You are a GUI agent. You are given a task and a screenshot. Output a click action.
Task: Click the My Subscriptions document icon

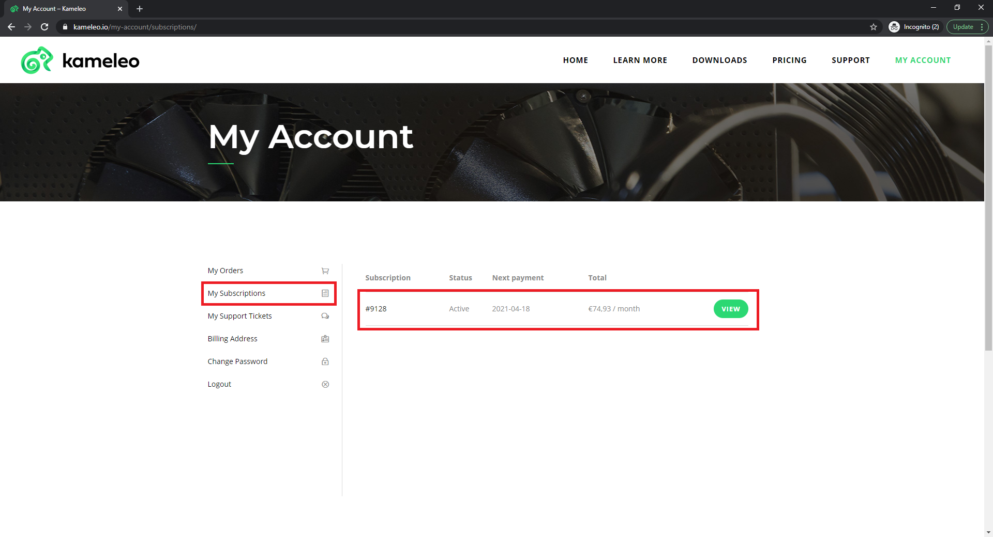pyautogui.click(x=325, y=293)
